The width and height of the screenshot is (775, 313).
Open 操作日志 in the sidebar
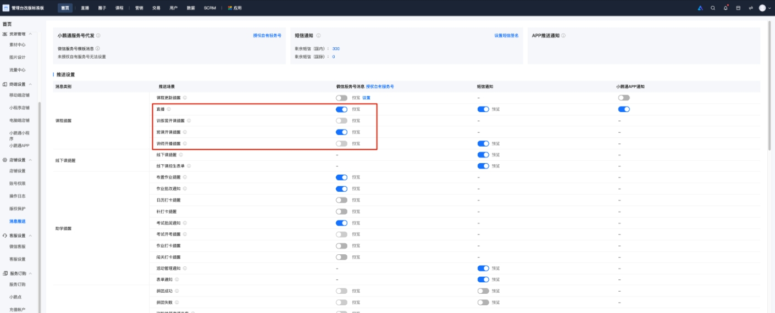coord(18,196)
